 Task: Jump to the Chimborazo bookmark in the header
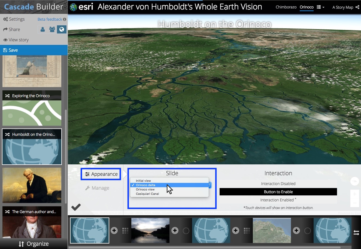286,7
